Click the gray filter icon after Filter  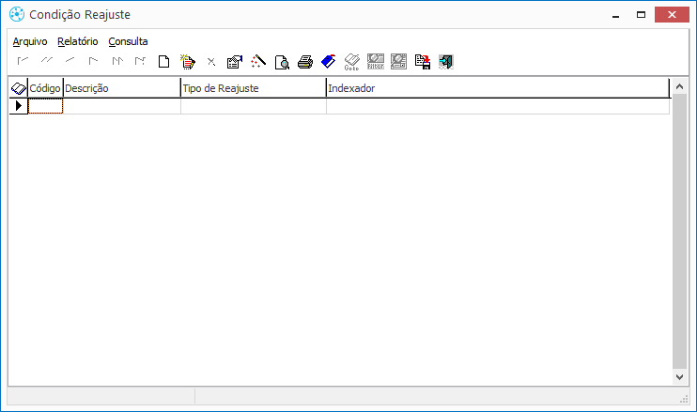pyautogui.click(x=398, y=62)
